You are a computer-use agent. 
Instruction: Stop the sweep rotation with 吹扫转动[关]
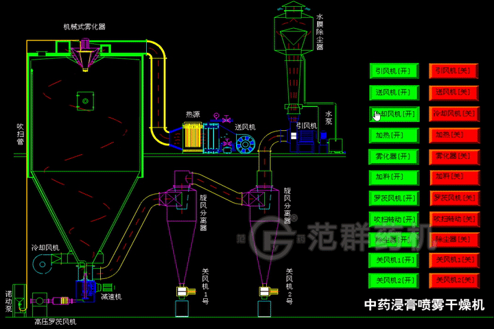click(x=454, y=219)
